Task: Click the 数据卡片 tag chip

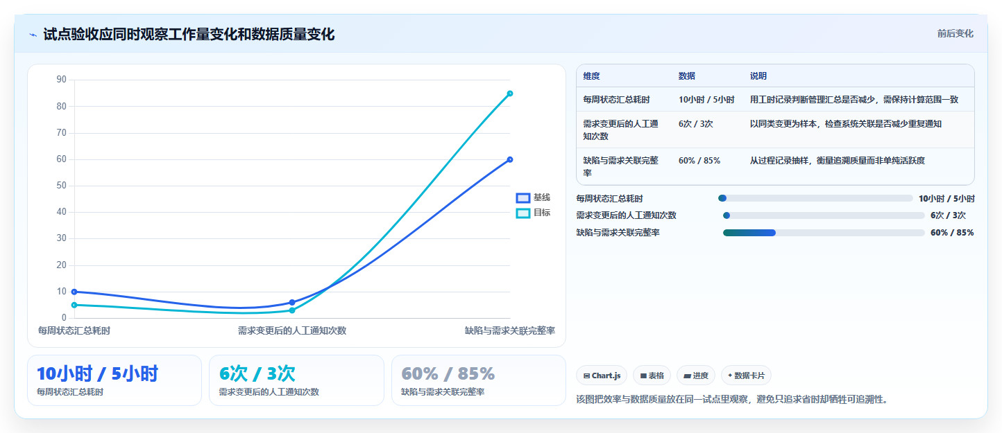Action: [x=746, y=375]
